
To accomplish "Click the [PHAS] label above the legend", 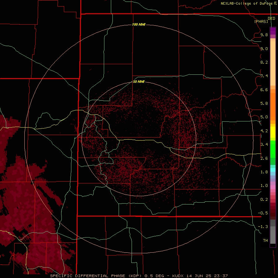I will click(x=261, y=21).
